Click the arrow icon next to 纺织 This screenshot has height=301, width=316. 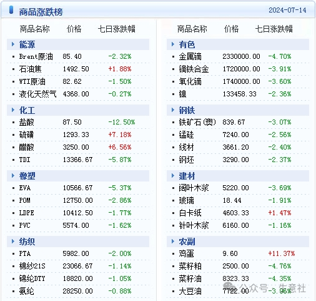(13, 242)
